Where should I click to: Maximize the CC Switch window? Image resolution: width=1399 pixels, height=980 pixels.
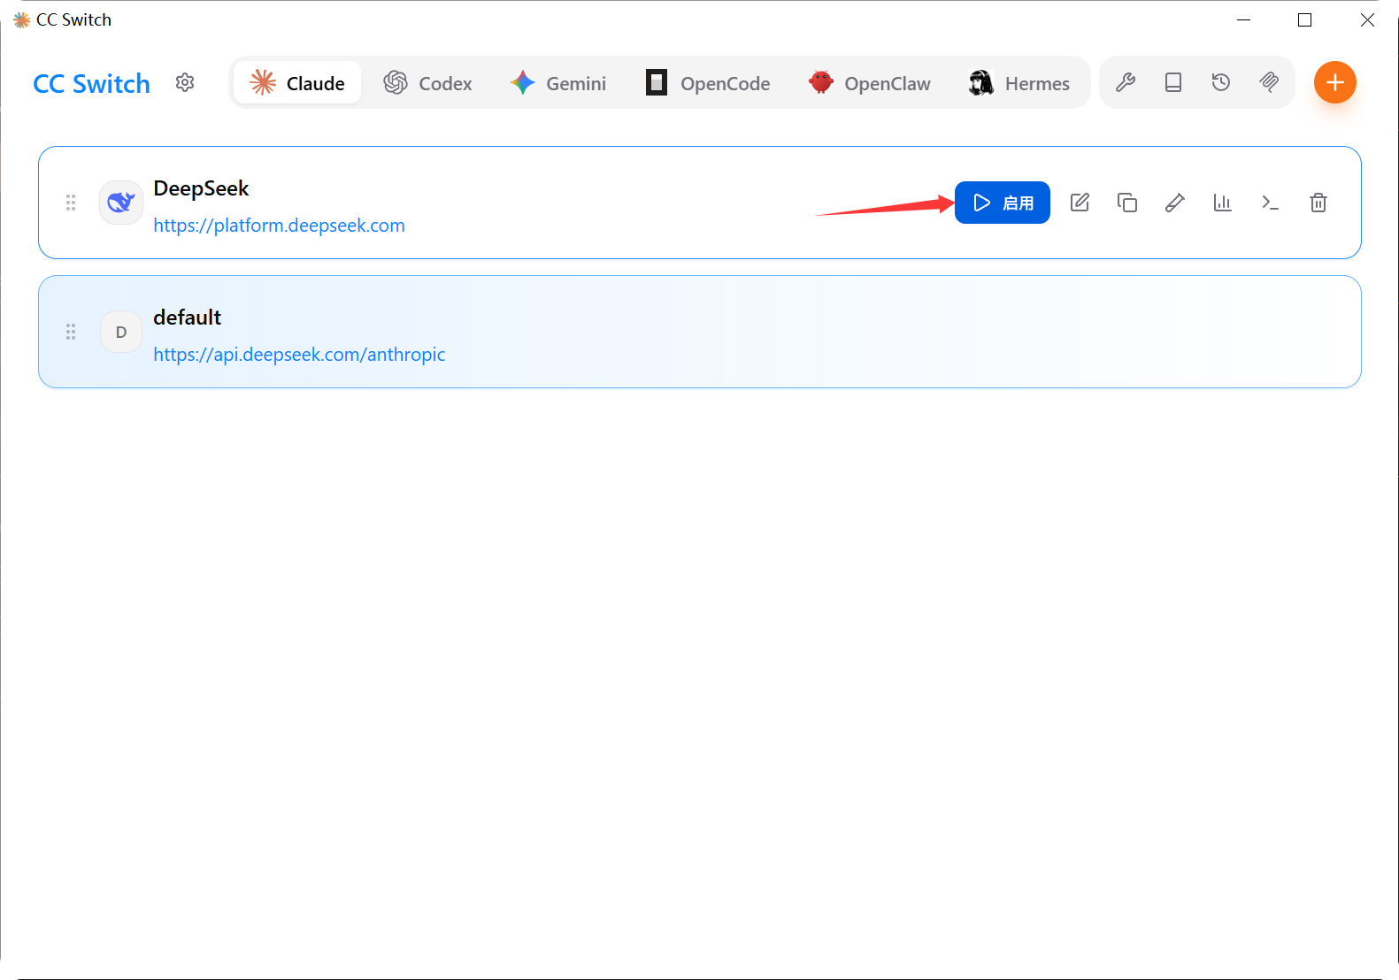1304,19
